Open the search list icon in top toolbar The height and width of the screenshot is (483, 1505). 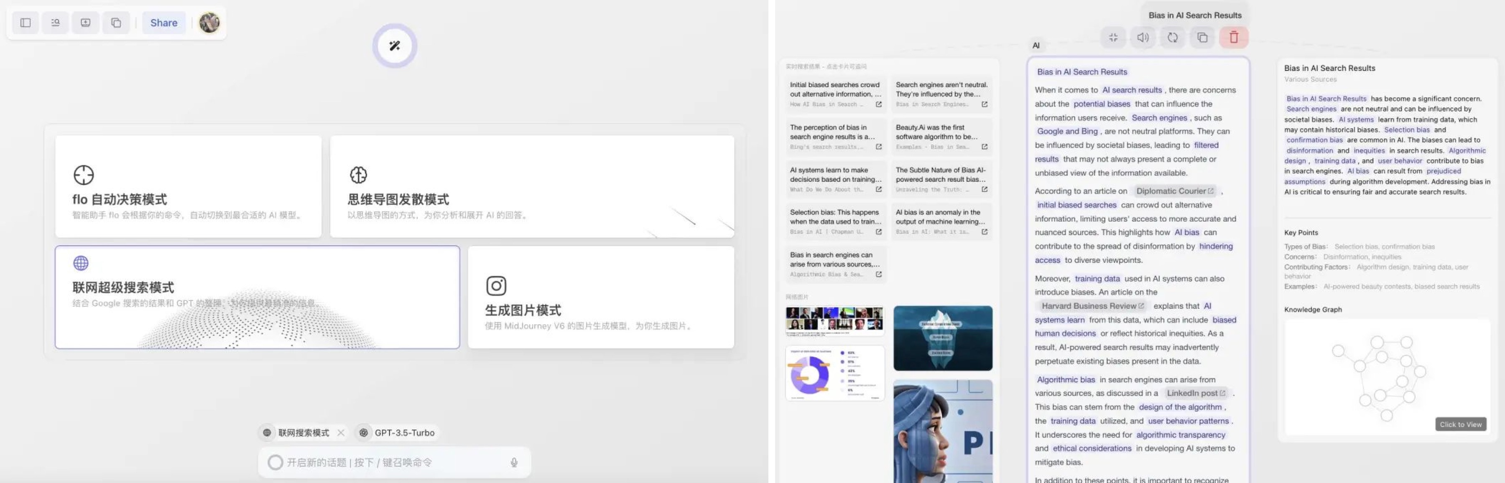[x=56, y=23]
